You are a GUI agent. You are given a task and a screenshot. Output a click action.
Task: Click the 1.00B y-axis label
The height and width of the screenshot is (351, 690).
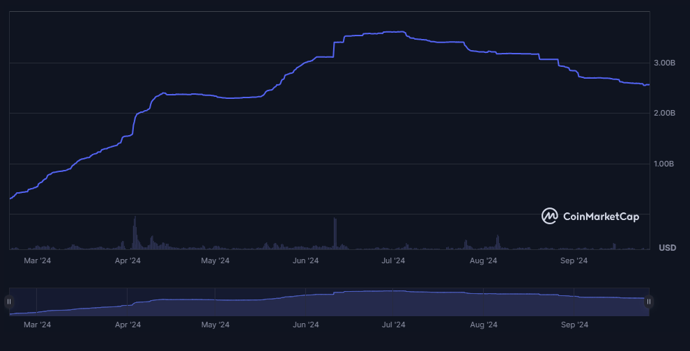coord(664,164)
